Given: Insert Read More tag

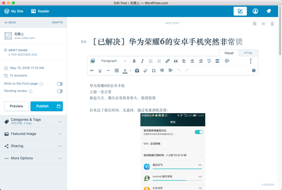Looking at the screenshot, I should [x=217, y=61].
